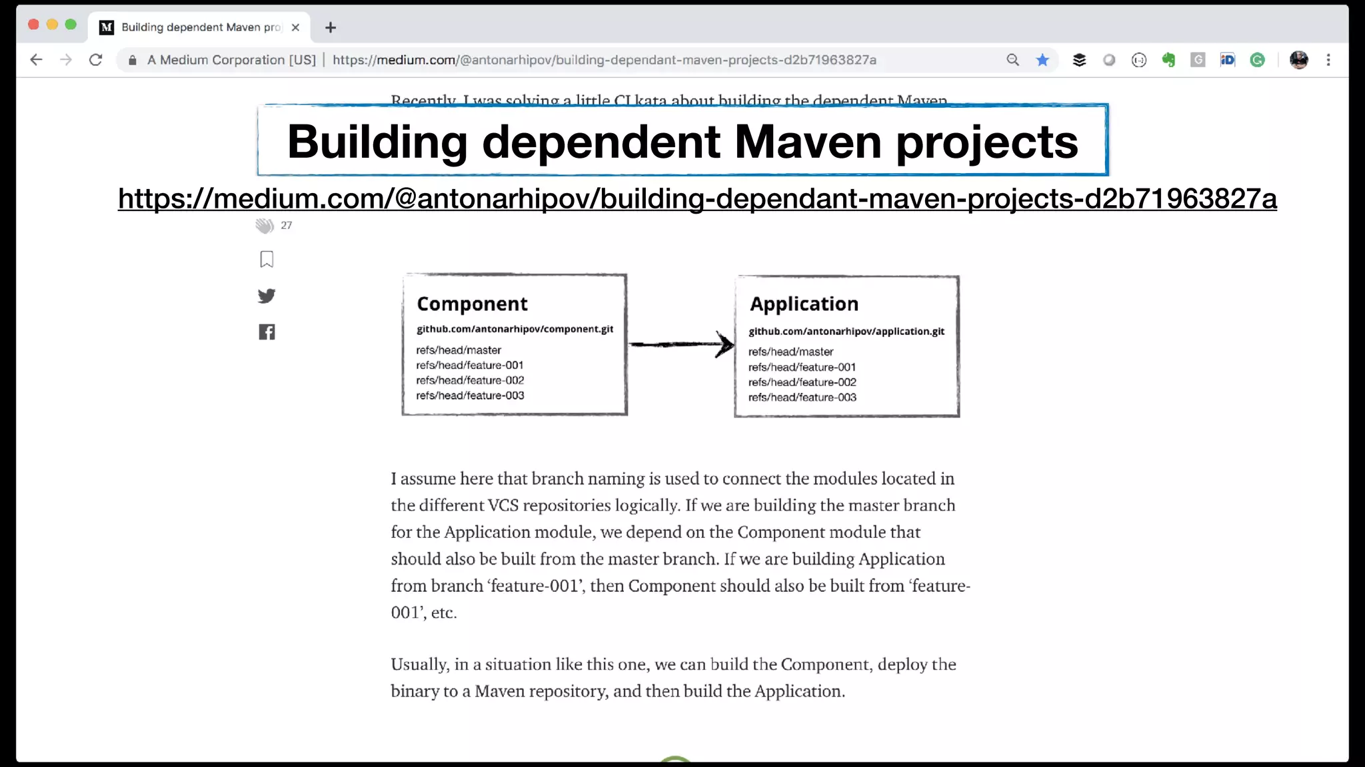This screenshot has height=767, width=1365.
Task: Click the macOS red close window button
Action: click(33, 25)
